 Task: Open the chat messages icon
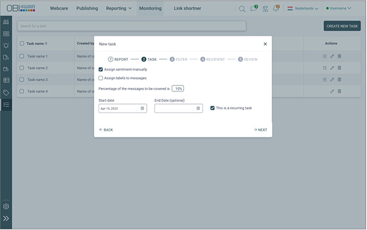pos(254,8)
